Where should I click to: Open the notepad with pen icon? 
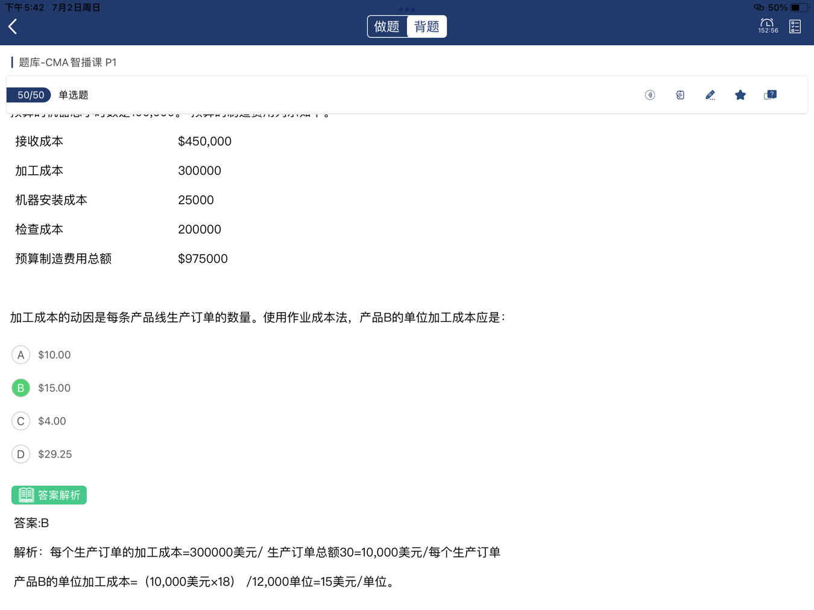tap(680, 95)
